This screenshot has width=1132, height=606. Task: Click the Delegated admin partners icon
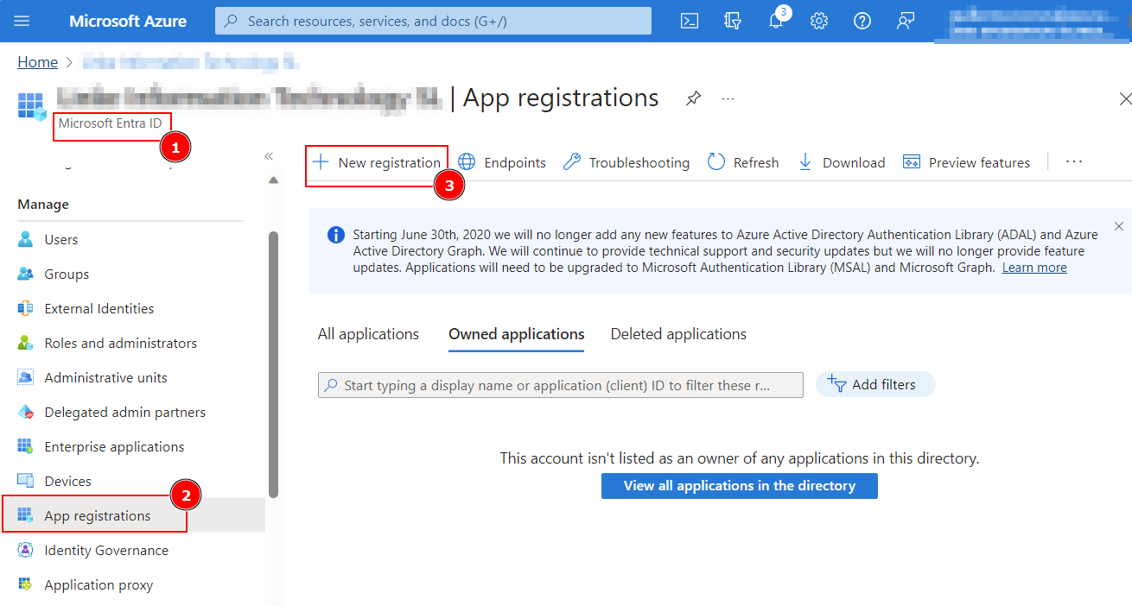tap(26, 412)
